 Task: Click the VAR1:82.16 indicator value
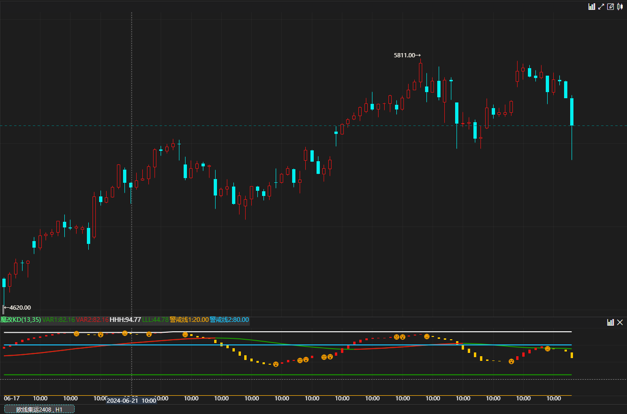pyautogui.click(x=59, y=320)
